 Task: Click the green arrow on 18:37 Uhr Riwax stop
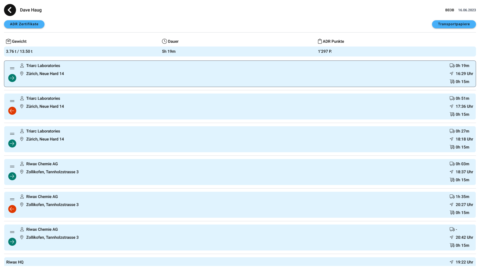12,176
